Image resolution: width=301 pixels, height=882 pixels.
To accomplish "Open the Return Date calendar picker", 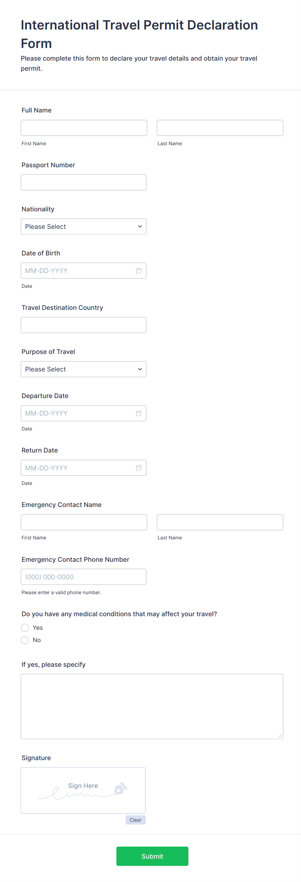I will tap(139, 468).
